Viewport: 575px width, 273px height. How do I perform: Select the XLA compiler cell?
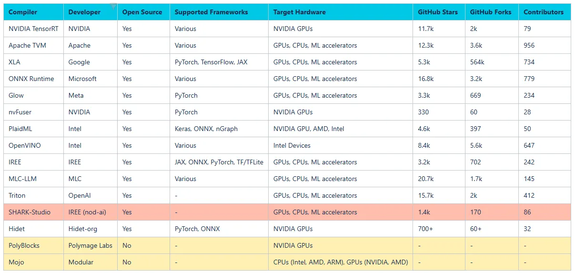pyautogui.click(x=34, y=62)
